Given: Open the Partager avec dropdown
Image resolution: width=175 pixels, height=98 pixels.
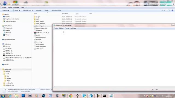Looking at the screenshot, I should click(28, 10).
